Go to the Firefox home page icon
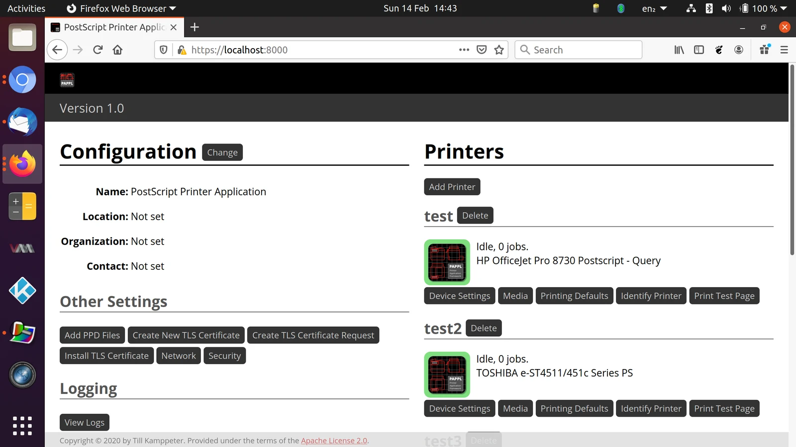This screenshot has width=796, height=447. pyautogui.click(x=117, y=50)
